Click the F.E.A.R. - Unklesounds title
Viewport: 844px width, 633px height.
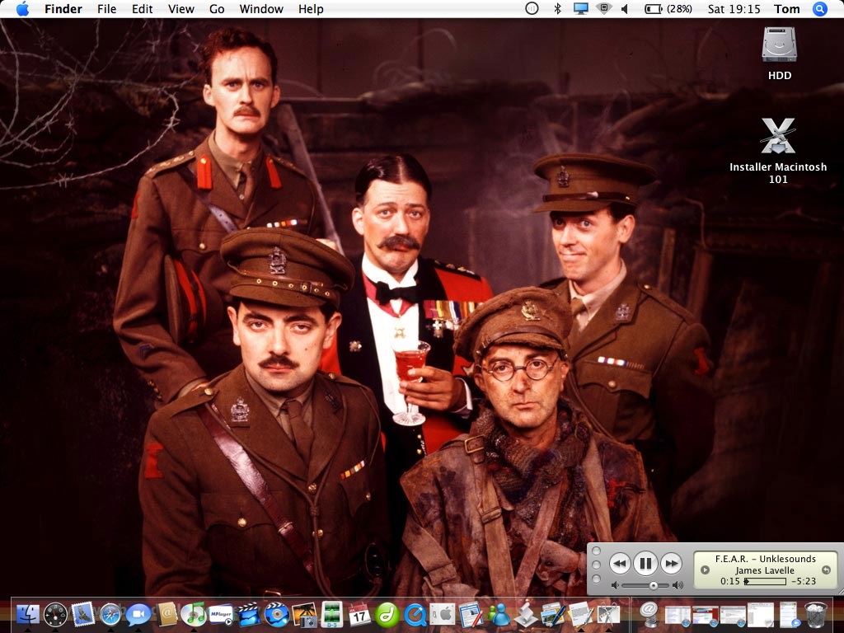[765, 559]
